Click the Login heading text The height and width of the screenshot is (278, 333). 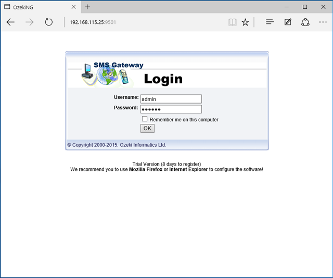point(163,79)
